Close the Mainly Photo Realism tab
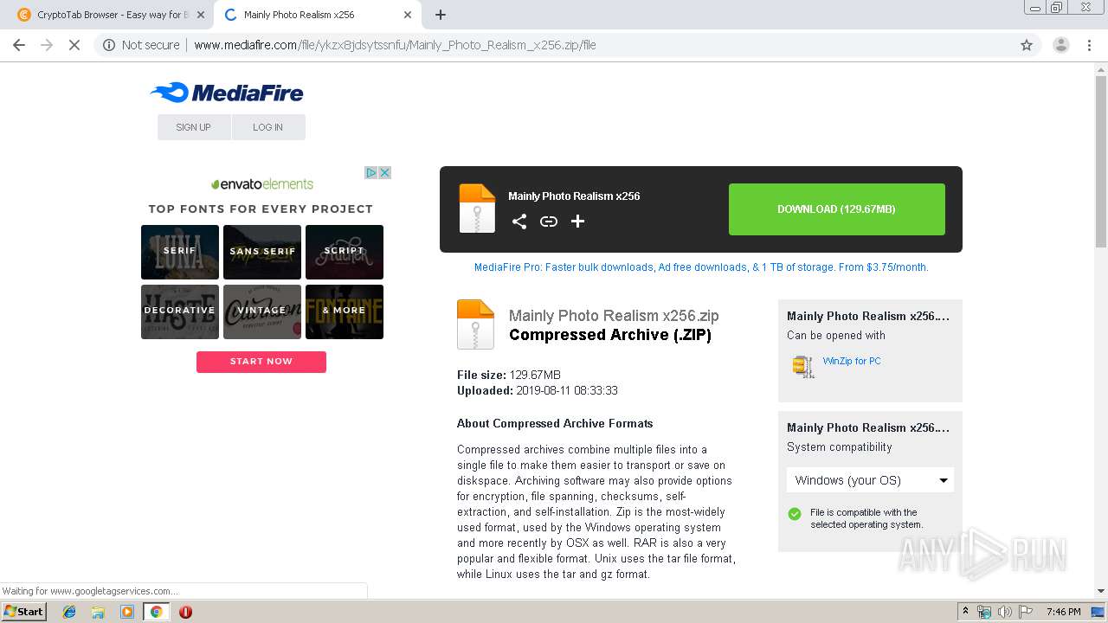1108x623 pixels. 408,15
